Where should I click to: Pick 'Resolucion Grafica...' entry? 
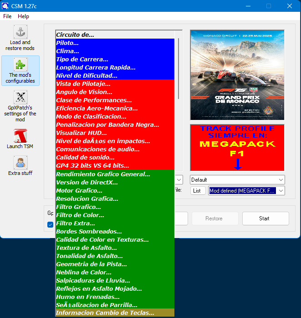[115, 199]
